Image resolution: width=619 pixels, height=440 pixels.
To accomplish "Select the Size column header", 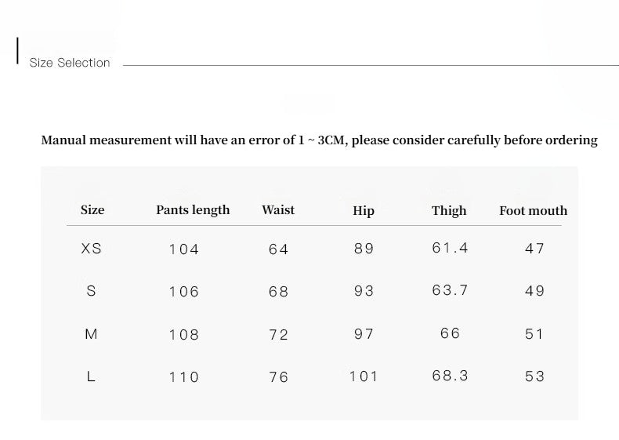I will pyautogui.click(x=92, y=210).
